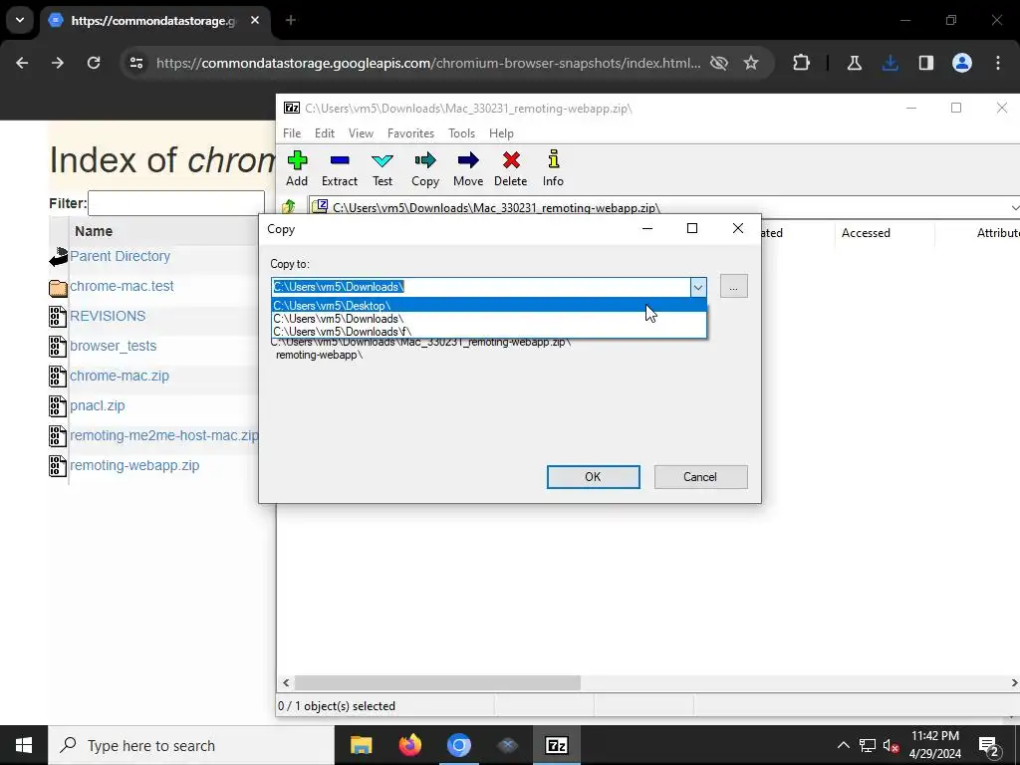Reload the browser page
Viewport: 1020px width, 765px height.
pos(94,63)
